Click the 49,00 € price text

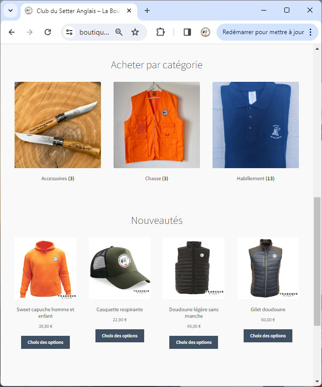(x=194, y=326)
